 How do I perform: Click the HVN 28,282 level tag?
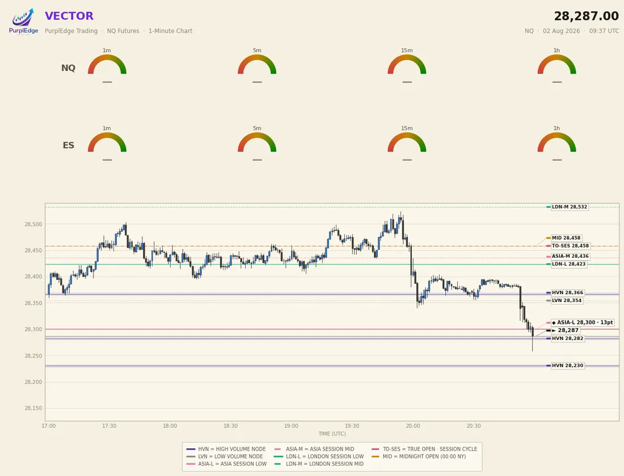click(x=567, y=338)
